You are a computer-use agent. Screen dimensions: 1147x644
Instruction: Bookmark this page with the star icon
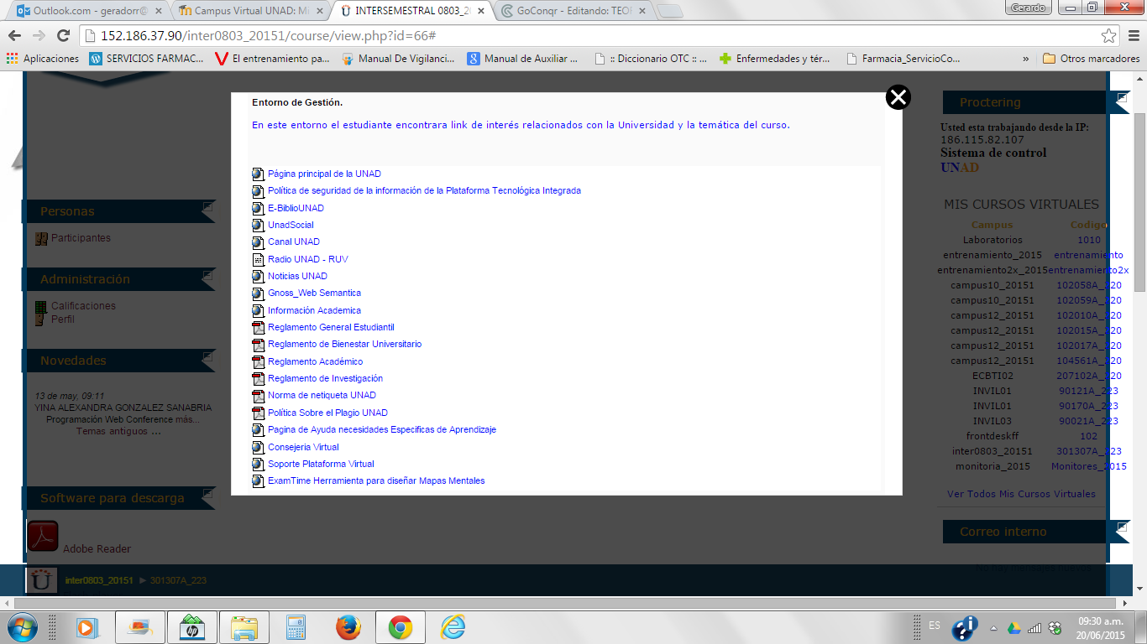point(1109,36)
